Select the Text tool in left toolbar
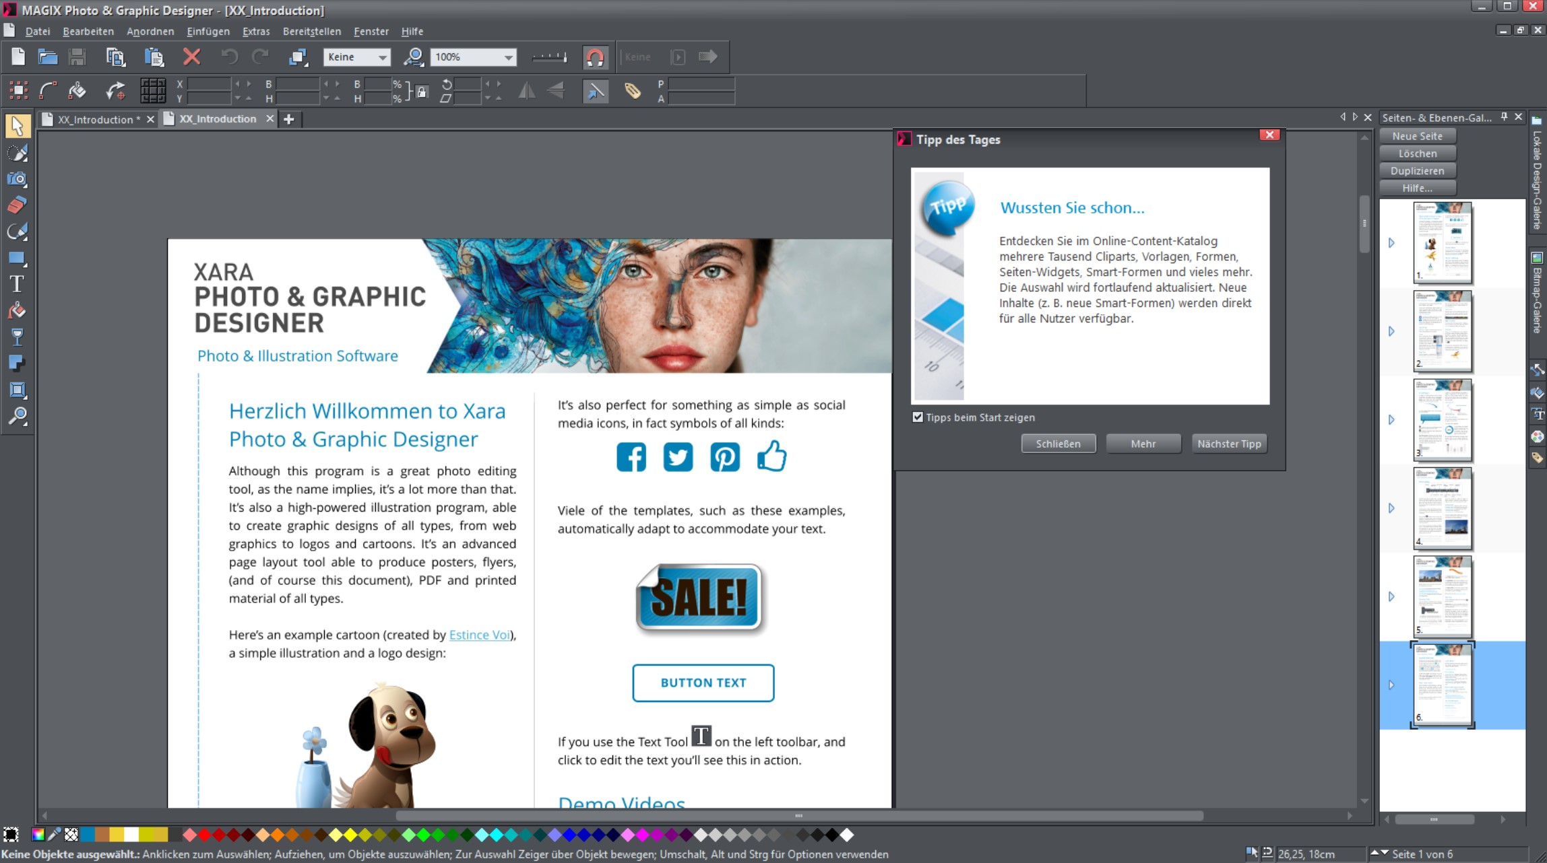 point(18,284)
